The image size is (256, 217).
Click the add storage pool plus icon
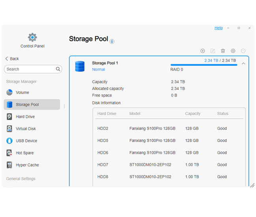point(203,51)
